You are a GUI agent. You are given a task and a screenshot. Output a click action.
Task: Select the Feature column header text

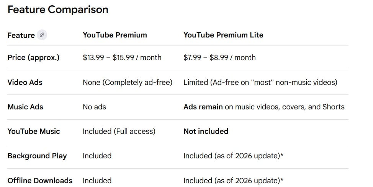click(21, 35)
